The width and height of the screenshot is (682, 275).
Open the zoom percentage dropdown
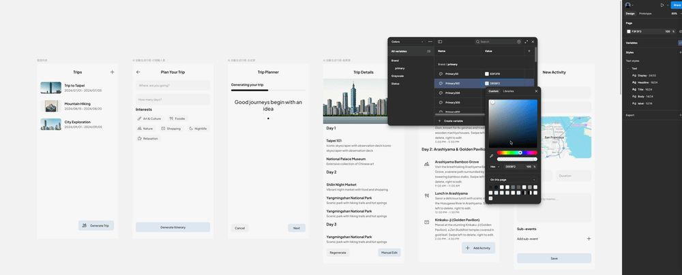pos(677,14)
